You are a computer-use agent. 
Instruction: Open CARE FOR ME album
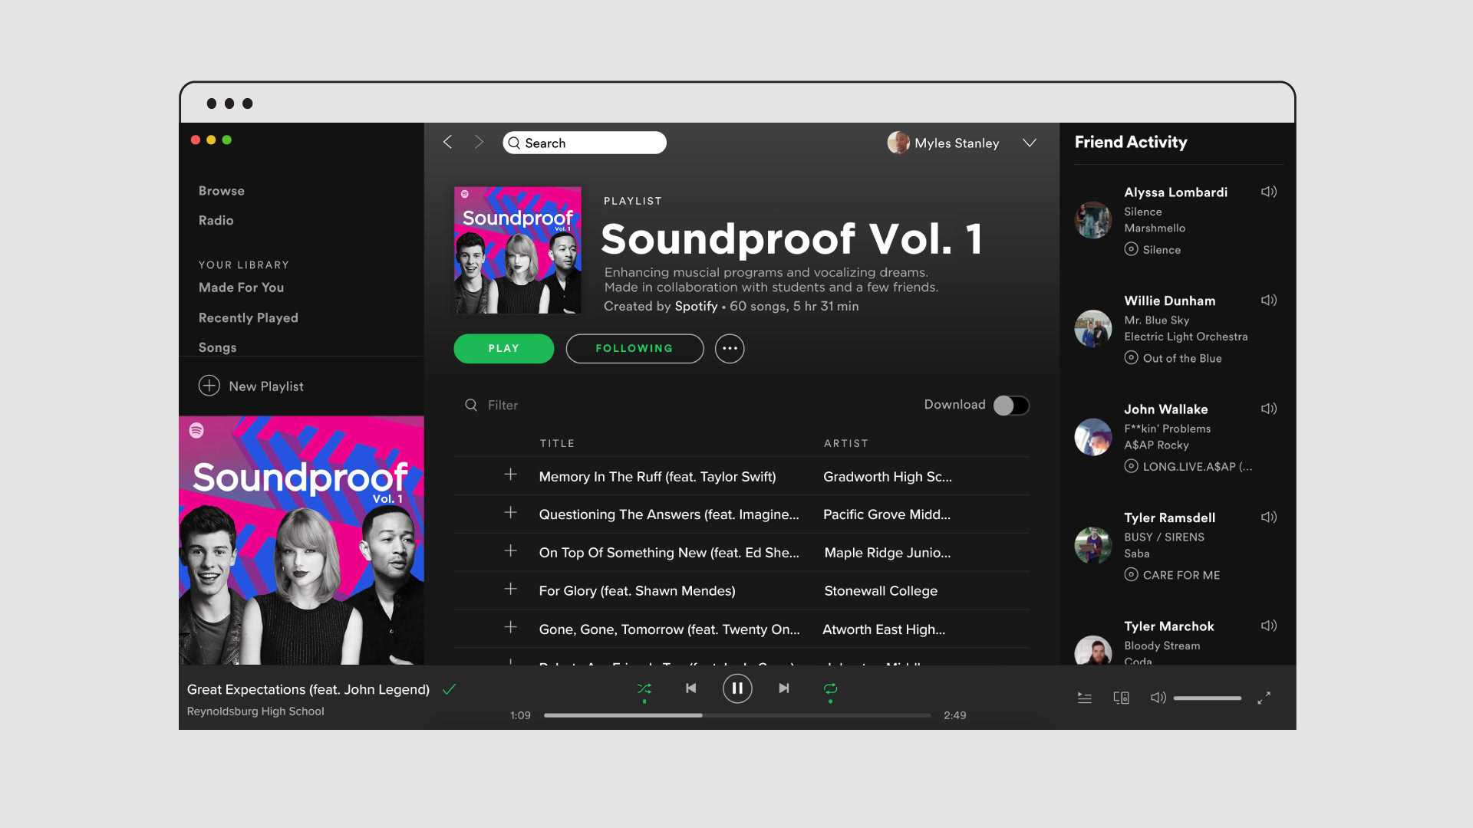click(x=1181, y=575)
